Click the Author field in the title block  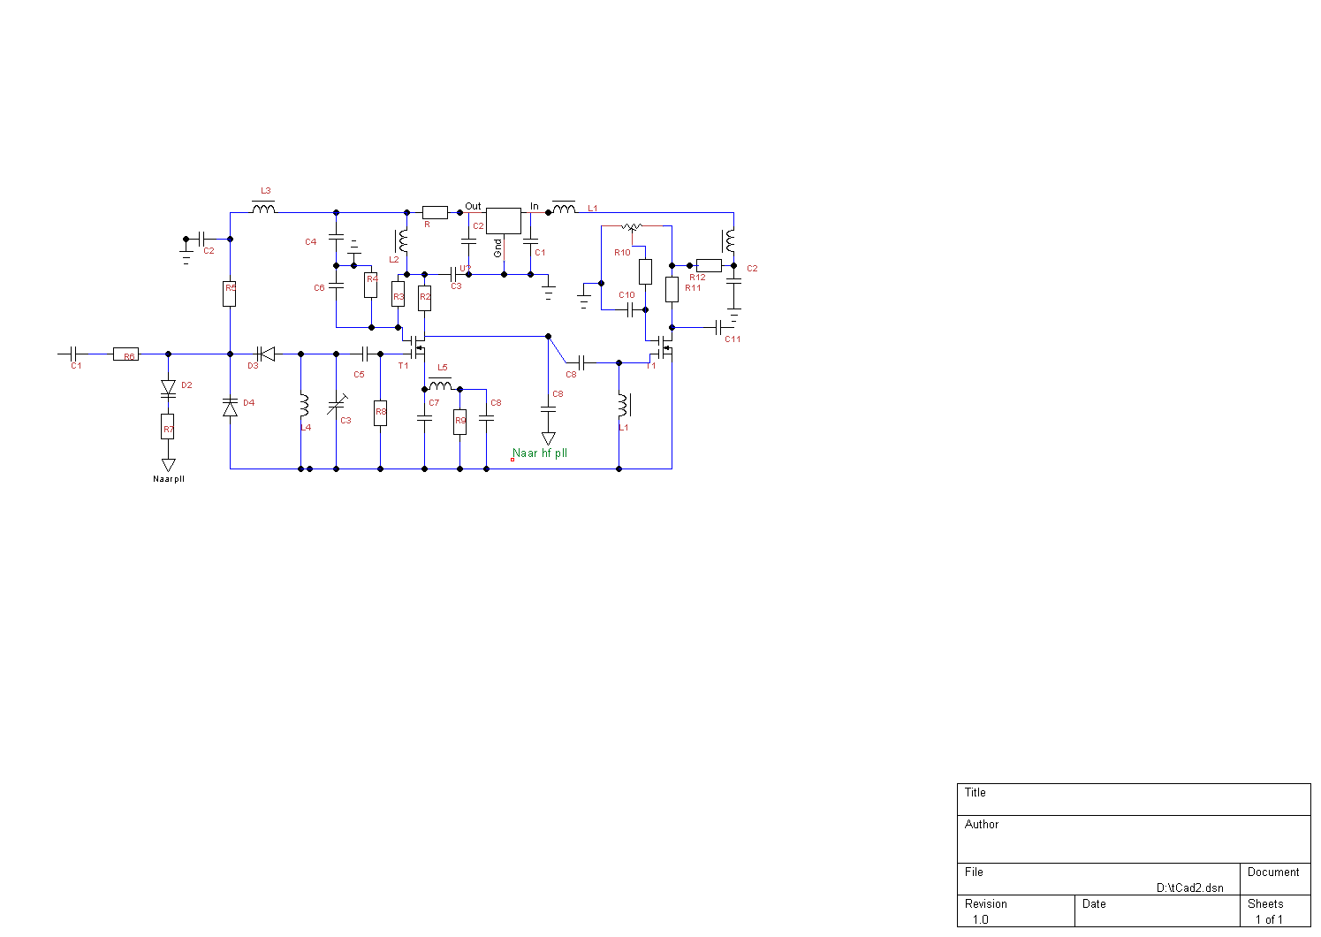[1134, 838]
